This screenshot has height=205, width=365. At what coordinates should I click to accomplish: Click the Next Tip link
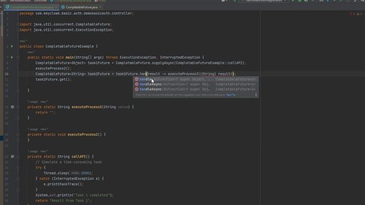(230, 95)
